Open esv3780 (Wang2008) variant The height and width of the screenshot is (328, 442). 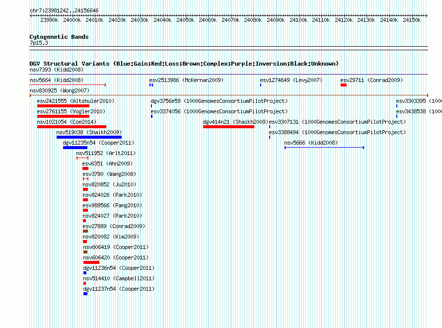point(109,174)
